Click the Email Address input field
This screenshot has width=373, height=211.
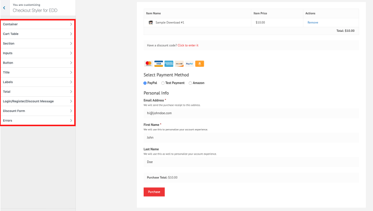coord(251,113)
